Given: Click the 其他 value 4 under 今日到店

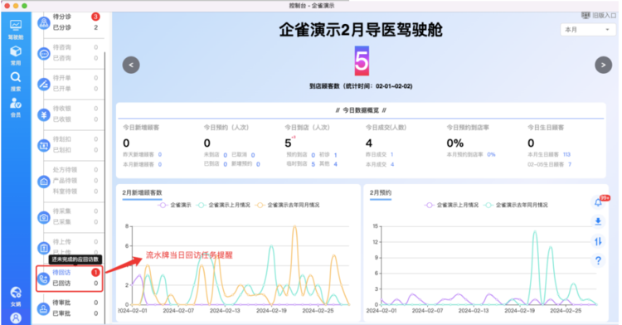Looking at the screenshot, I should pos(335,164).
